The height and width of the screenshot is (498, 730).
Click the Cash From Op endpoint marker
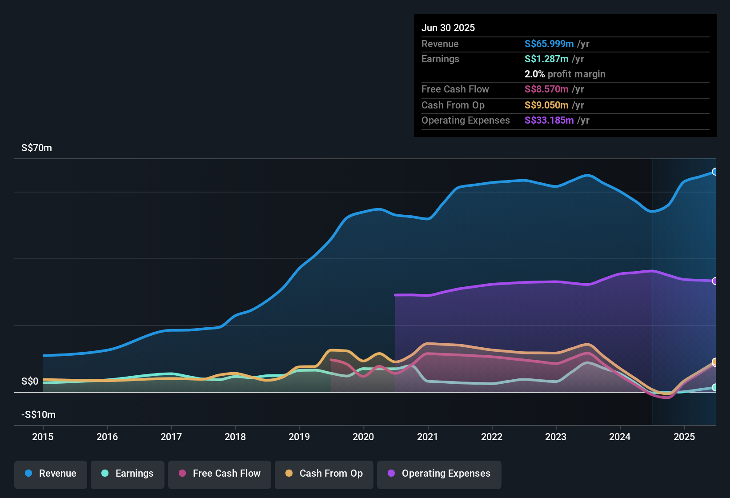715,362
